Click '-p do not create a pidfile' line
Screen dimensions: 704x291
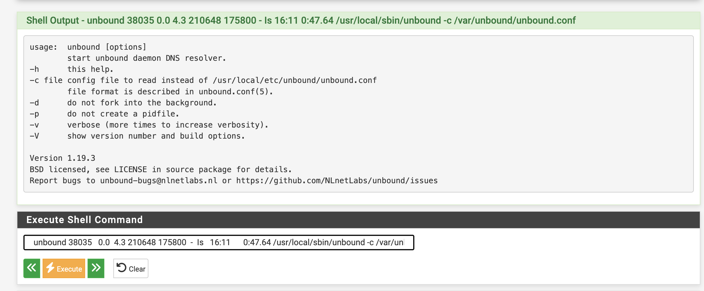pyautogui.click(x=104, y=114)
